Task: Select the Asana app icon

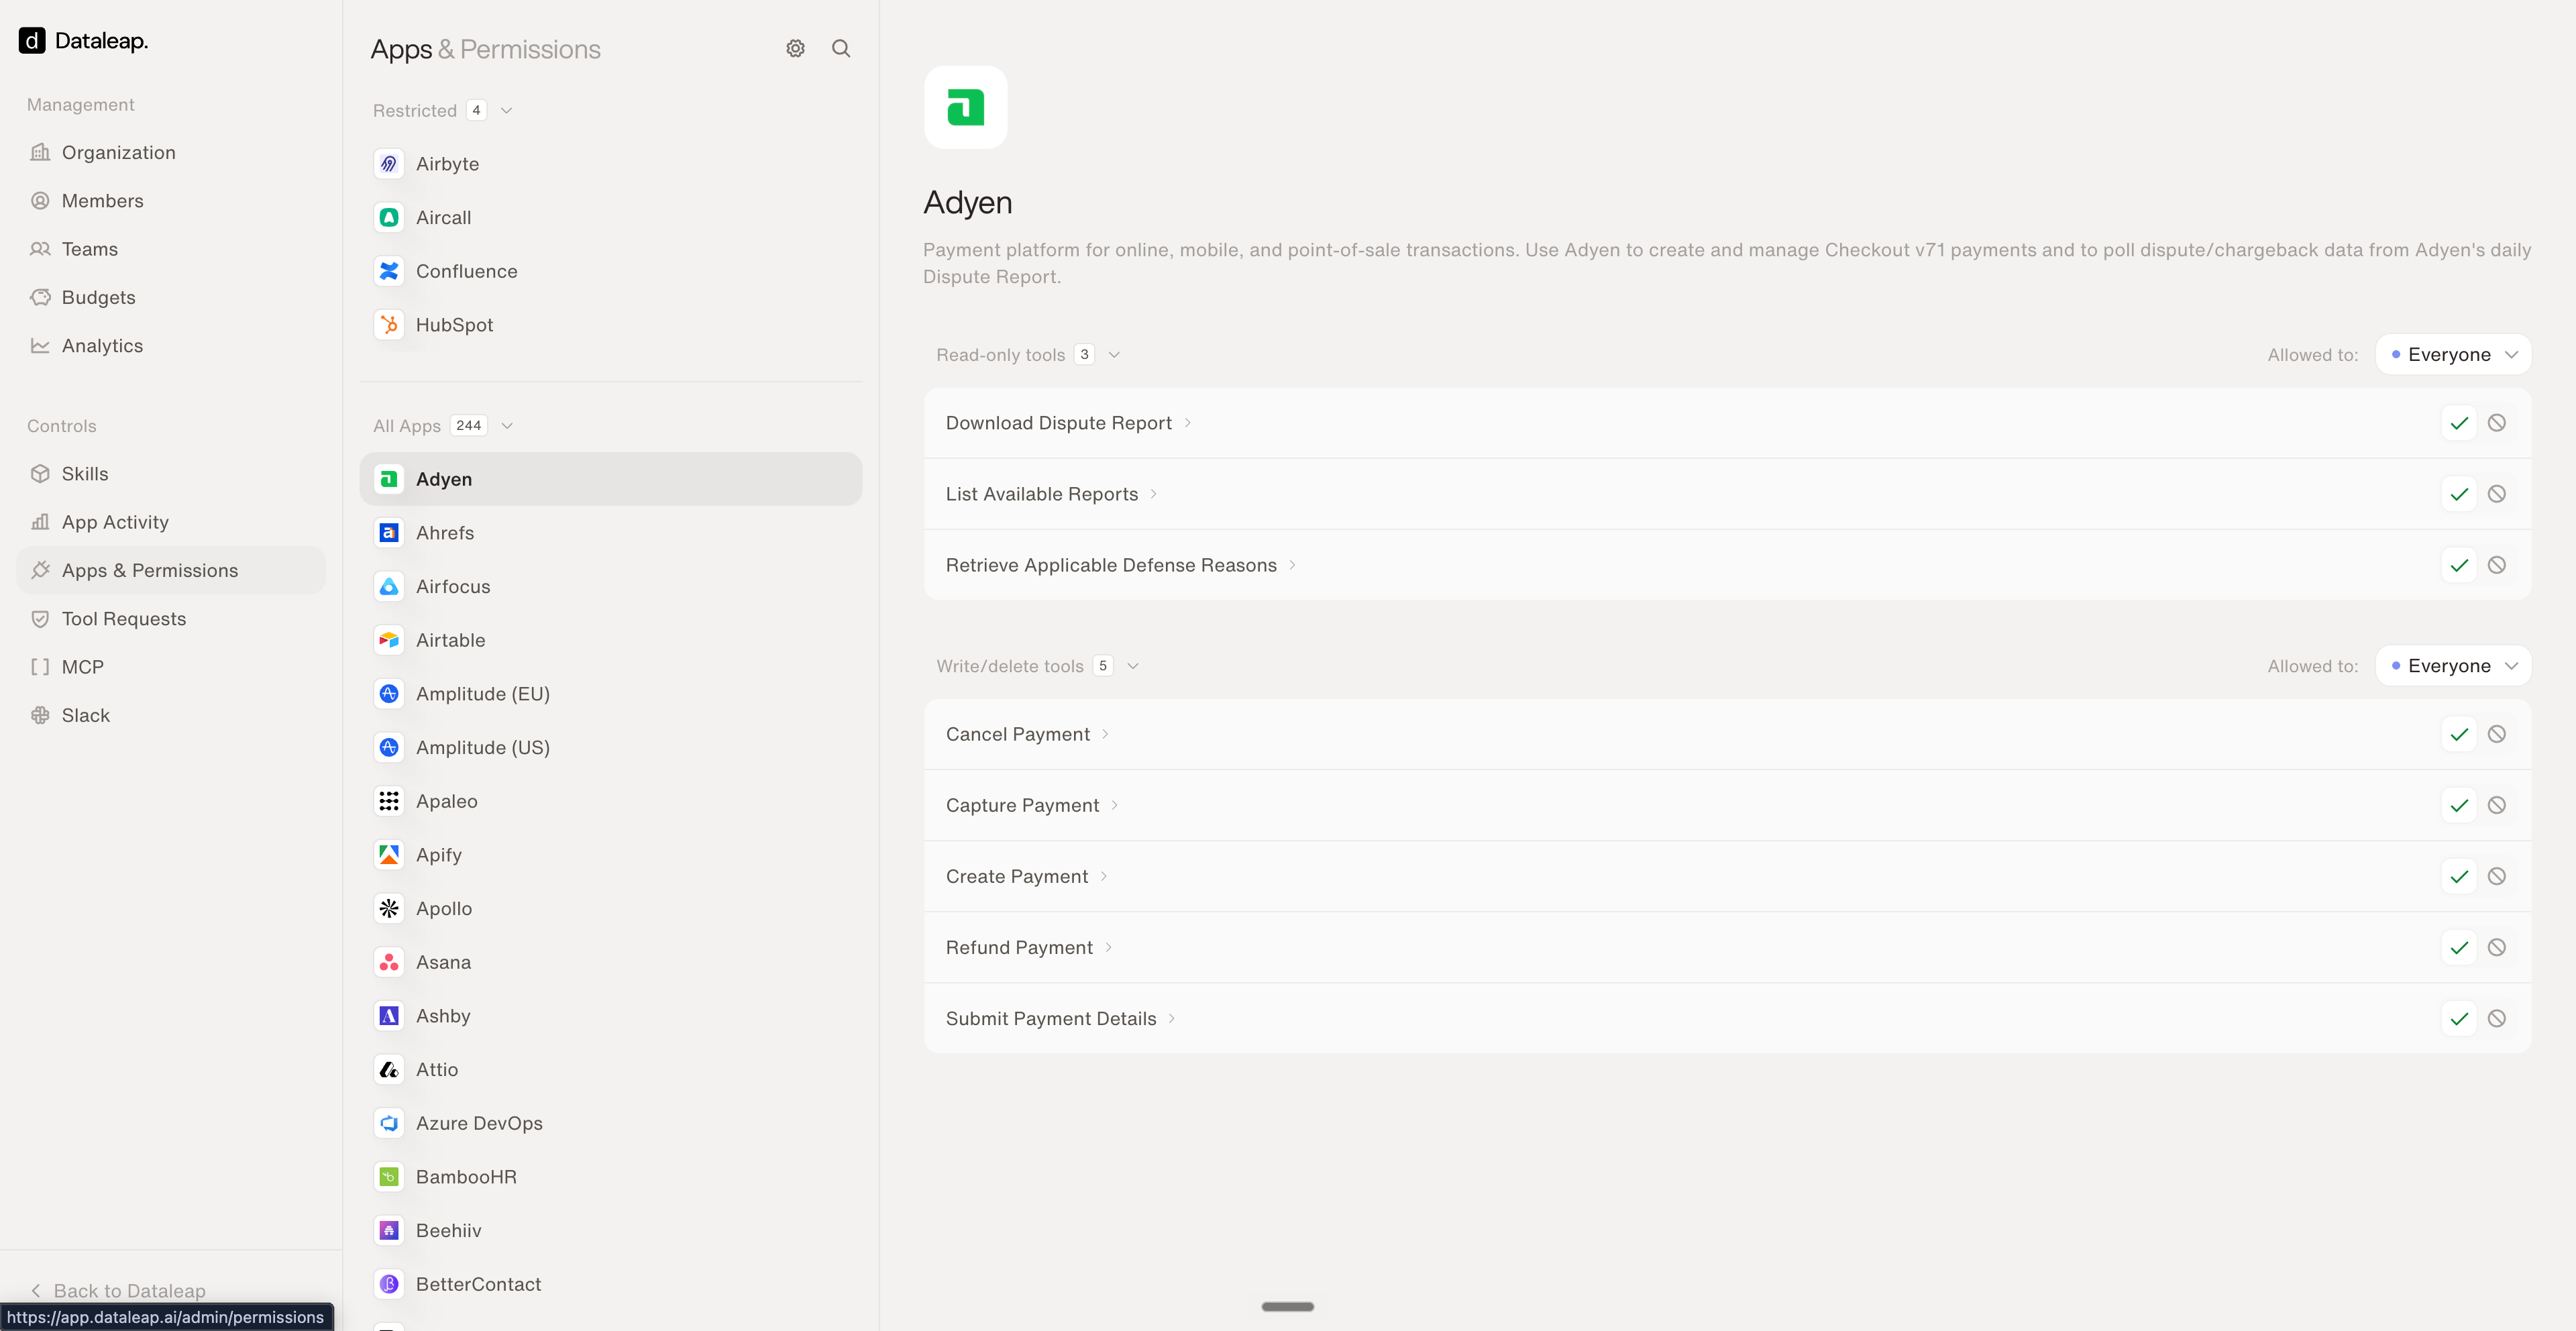Action: (389, 962)
